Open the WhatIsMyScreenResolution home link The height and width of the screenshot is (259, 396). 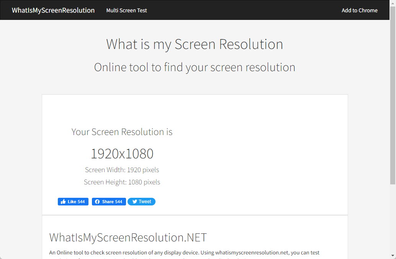pos(53,10)
